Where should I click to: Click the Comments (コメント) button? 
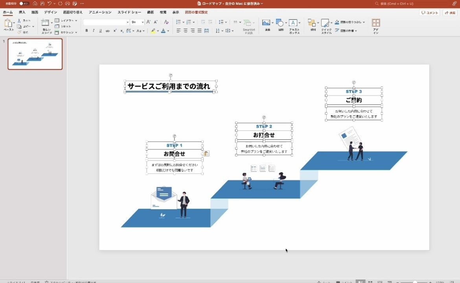(429, 13)
